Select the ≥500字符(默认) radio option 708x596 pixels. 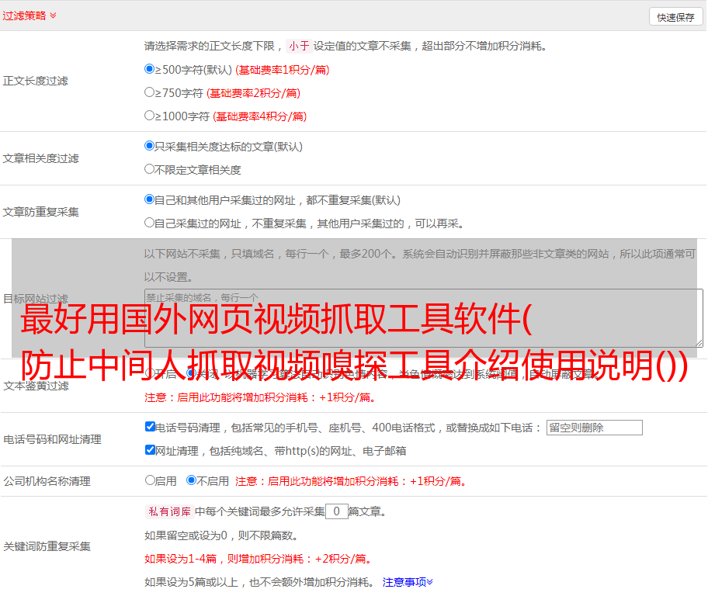(x=150, y=69)
